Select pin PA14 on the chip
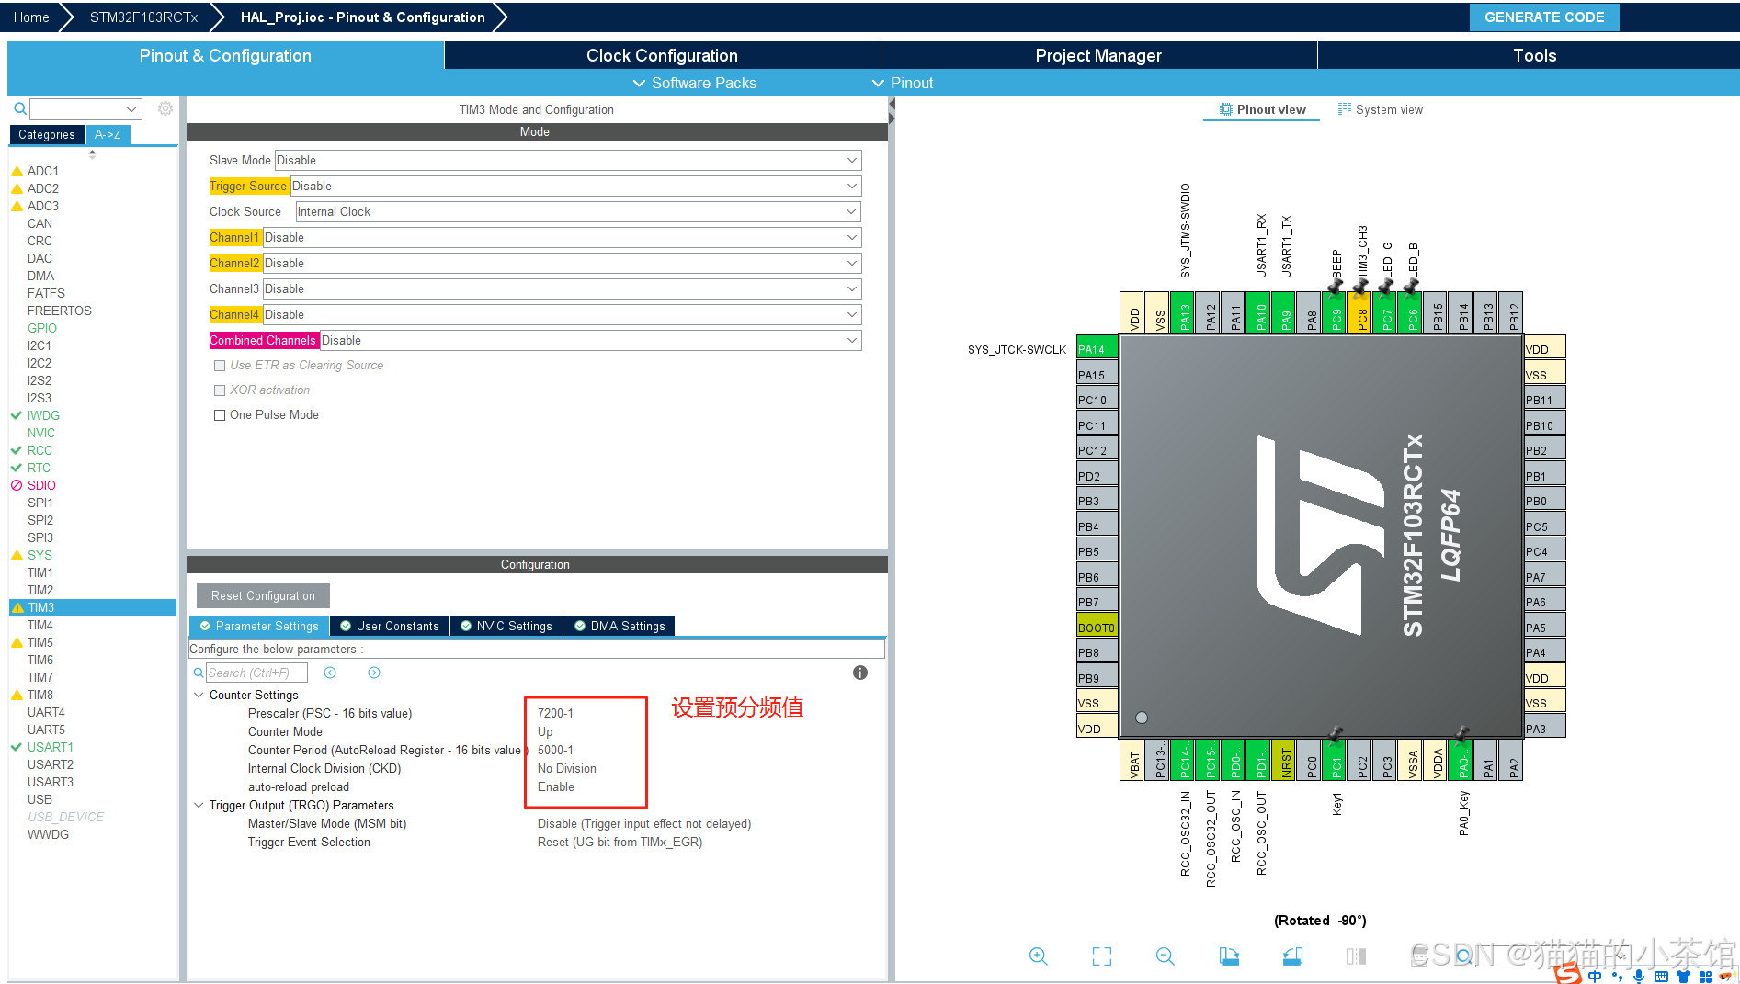 tap(1097, 349)
